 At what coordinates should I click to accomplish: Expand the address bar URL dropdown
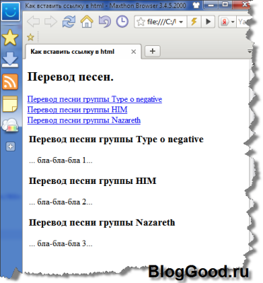coord(181,22)
